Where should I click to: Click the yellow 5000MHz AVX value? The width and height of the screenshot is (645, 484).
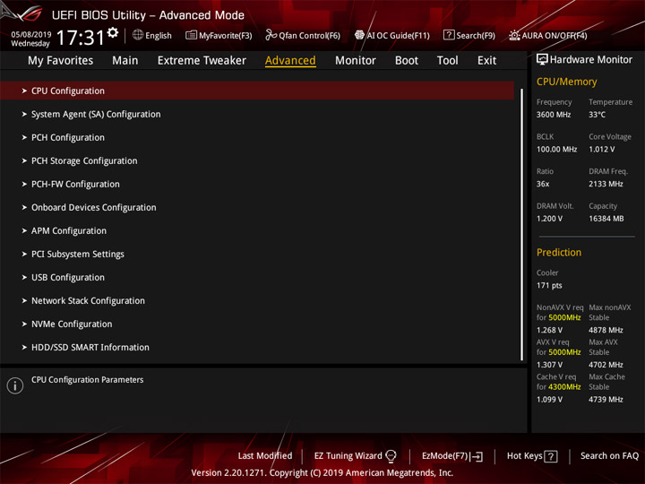tap(564, 352)
